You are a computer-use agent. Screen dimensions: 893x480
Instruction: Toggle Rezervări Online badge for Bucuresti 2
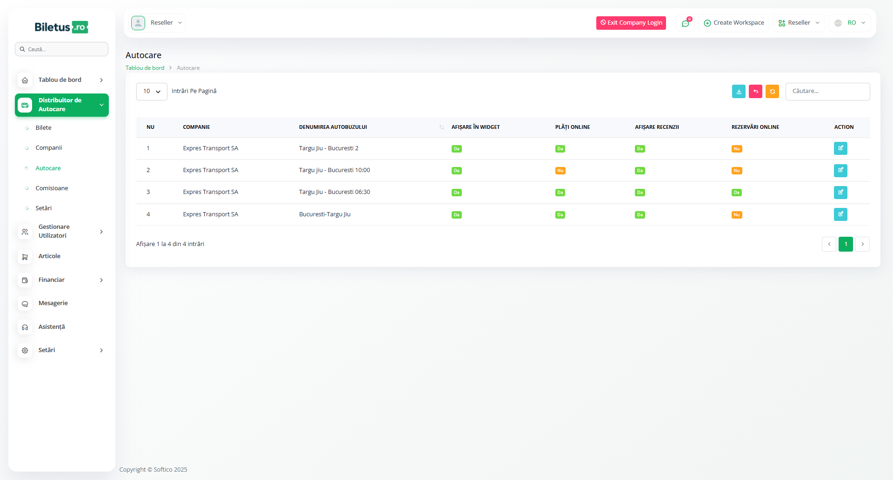pos(736,149)
